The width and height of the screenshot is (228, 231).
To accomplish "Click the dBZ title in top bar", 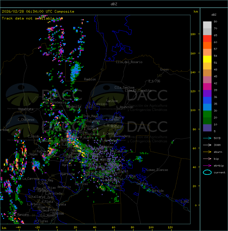I will coord(114,4).
